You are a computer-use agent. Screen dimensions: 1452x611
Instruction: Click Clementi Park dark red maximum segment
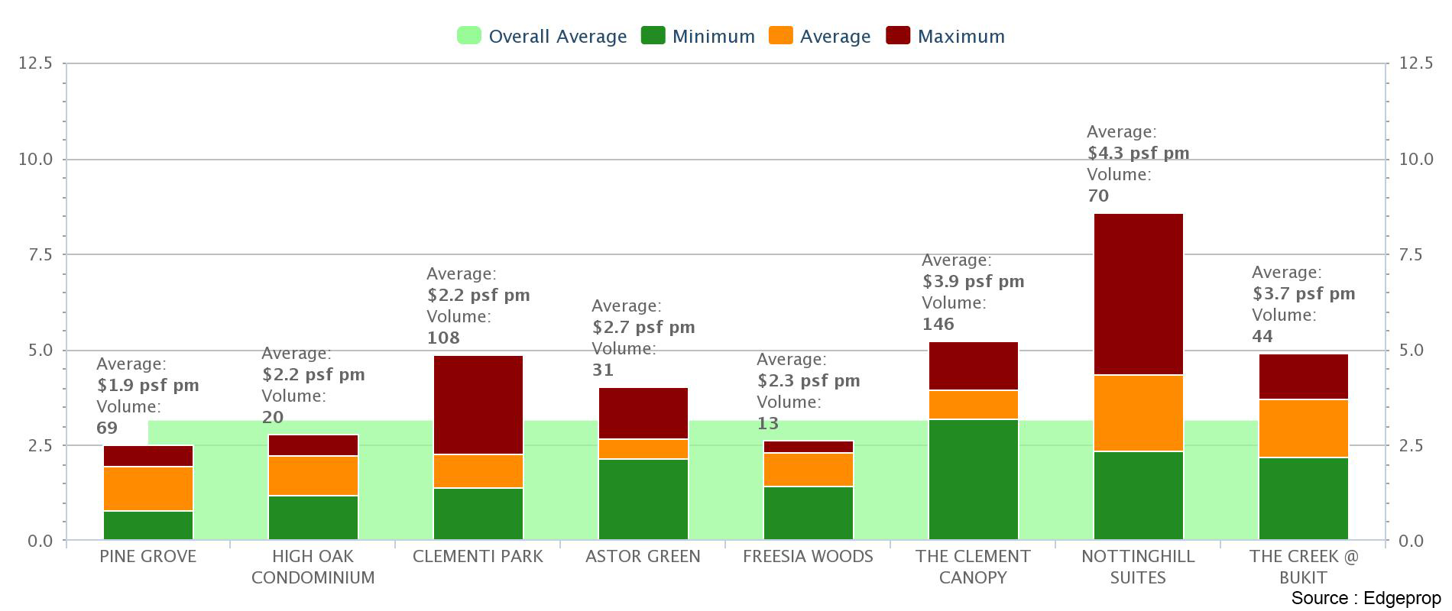pyautogui.click(x=478, y=405)
